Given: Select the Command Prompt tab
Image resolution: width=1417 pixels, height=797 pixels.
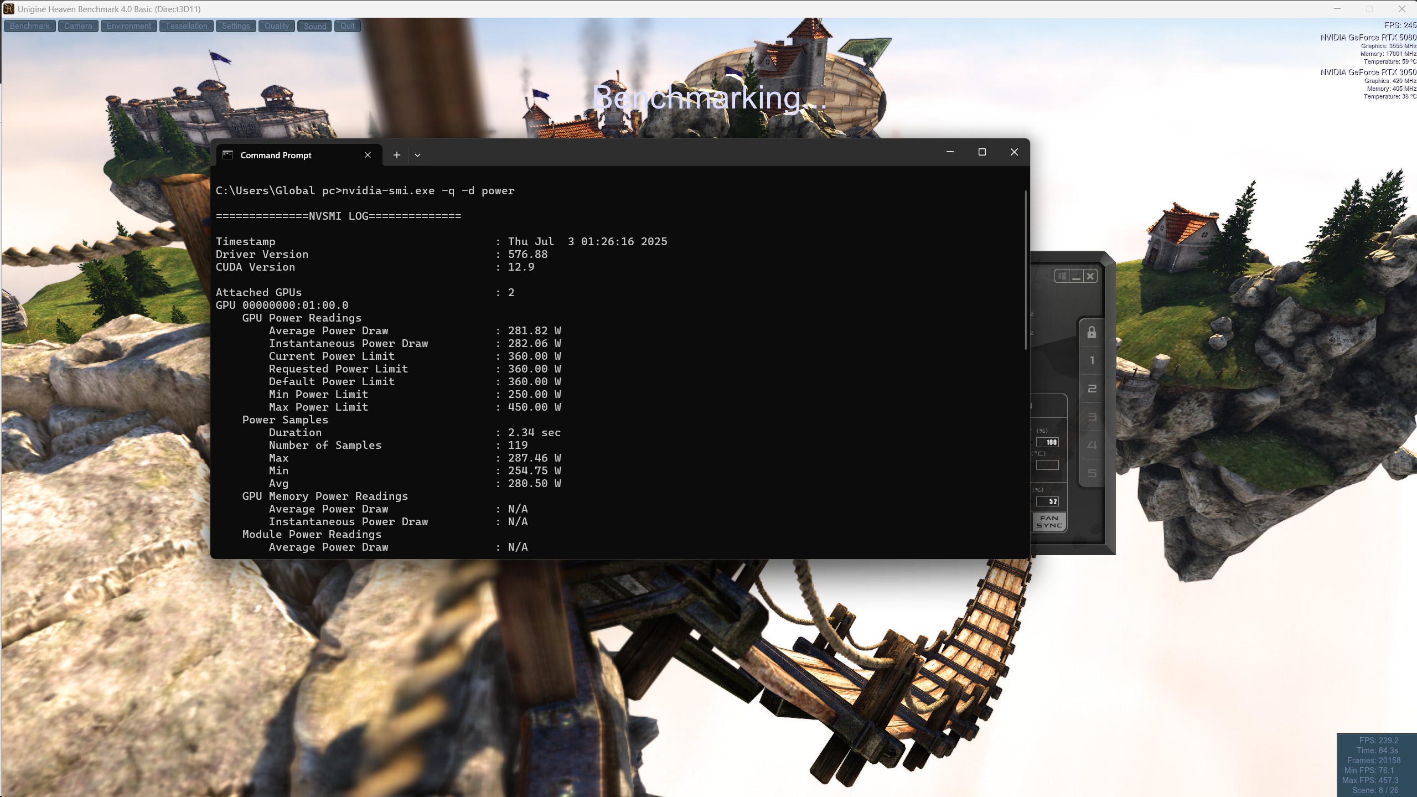Looking at the screenshot, I should [x=299, y=155].
